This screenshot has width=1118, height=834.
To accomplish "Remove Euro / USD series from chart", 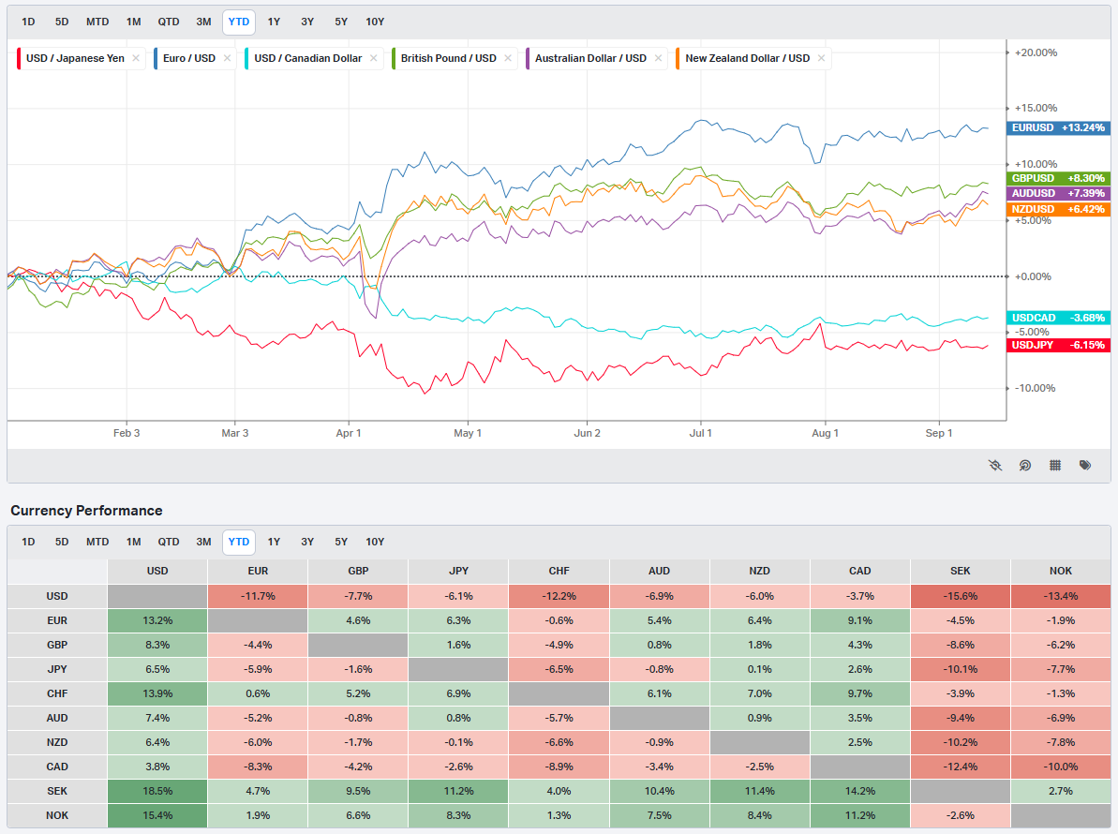I will (227, 58).
